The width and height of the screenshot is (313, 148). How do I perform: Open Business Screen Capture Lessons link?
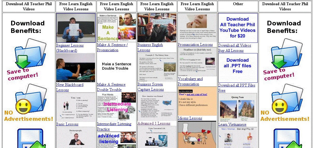151,87
